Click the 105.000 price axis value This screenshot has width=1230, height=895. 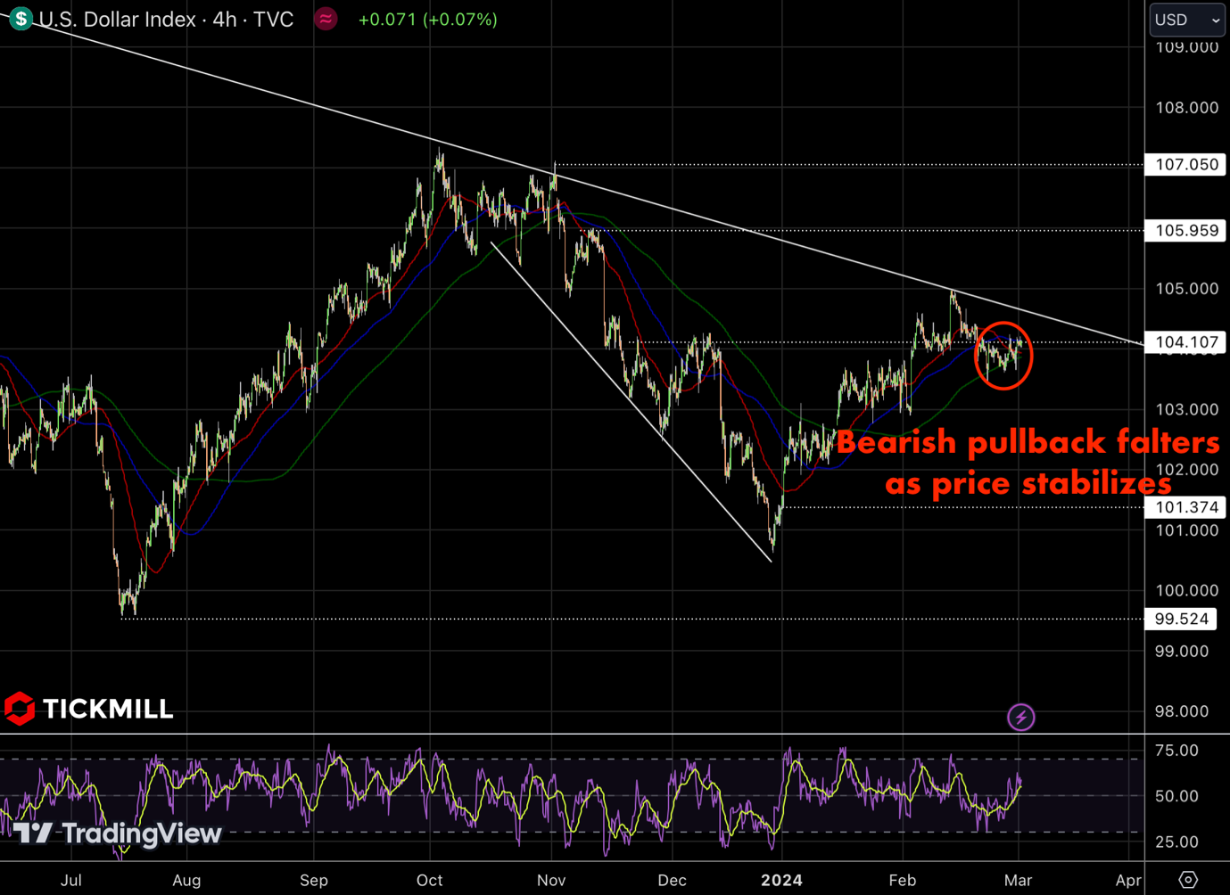(1186, 289)
